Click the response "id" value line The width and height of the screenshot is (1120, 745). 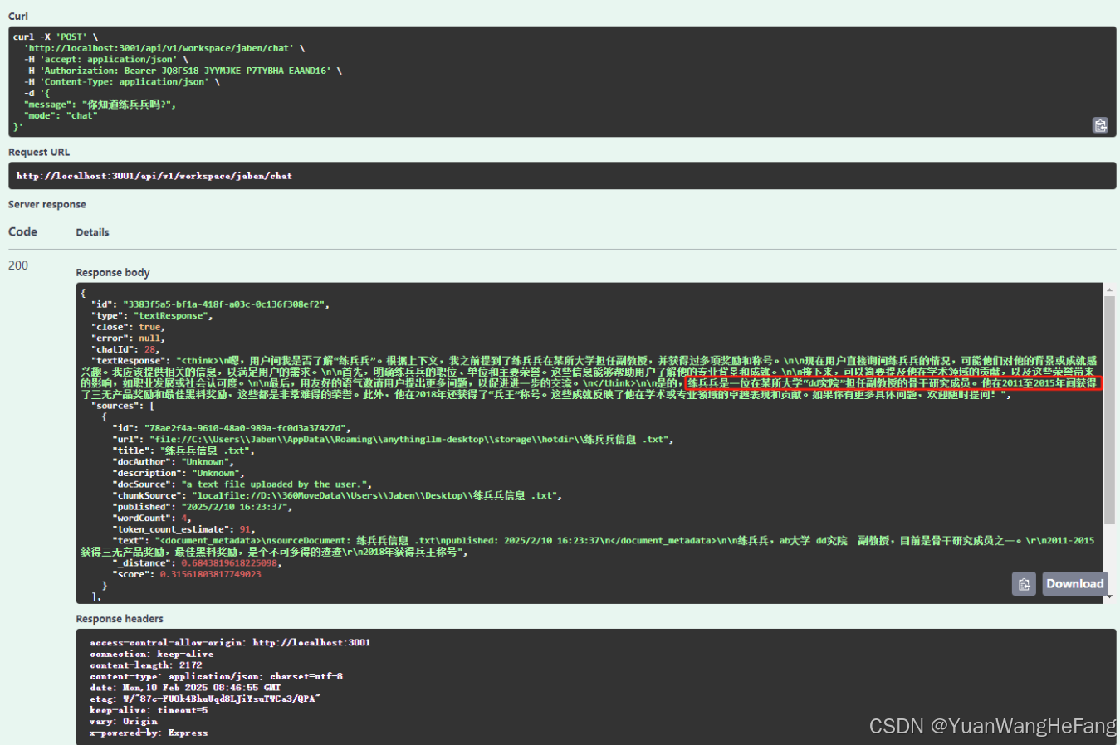210,304
